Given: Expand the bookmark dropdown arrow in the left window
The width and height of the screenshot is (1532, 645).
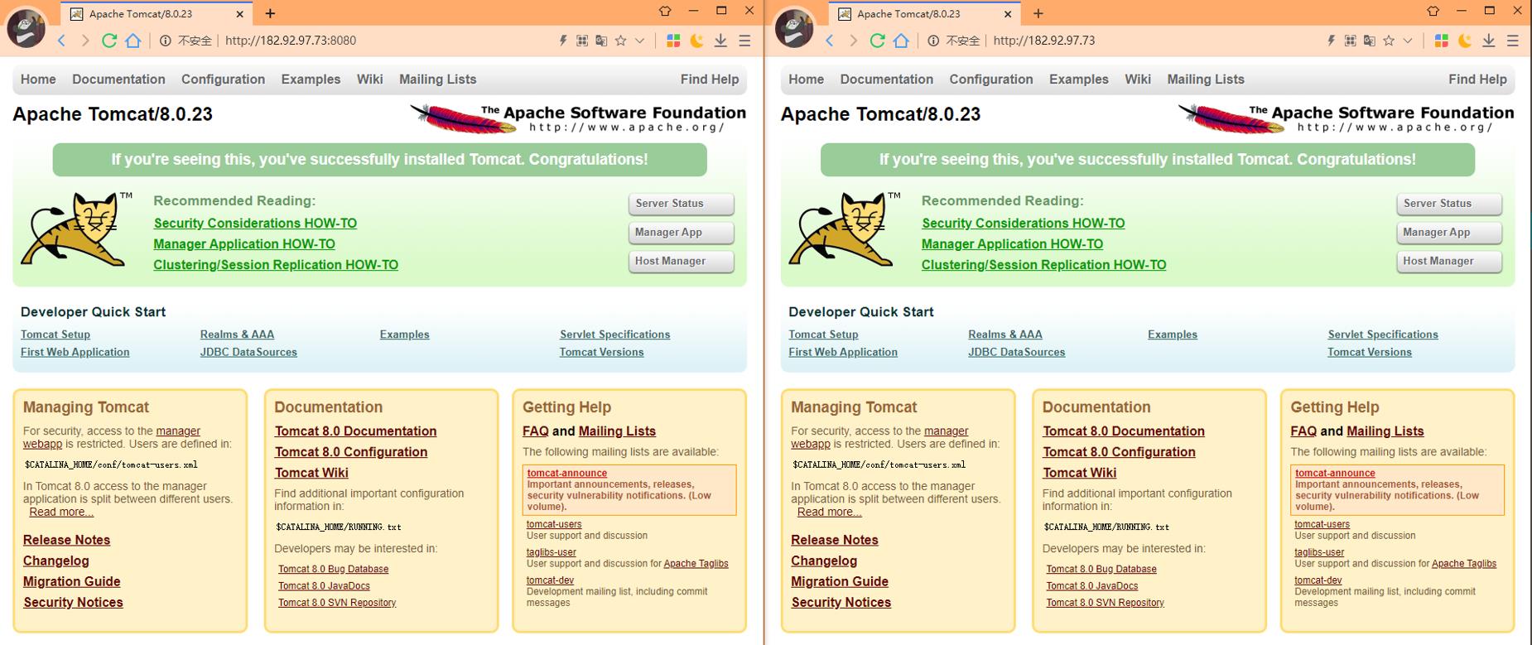Looking at the screenshot, I should click(x=639, y=41).
